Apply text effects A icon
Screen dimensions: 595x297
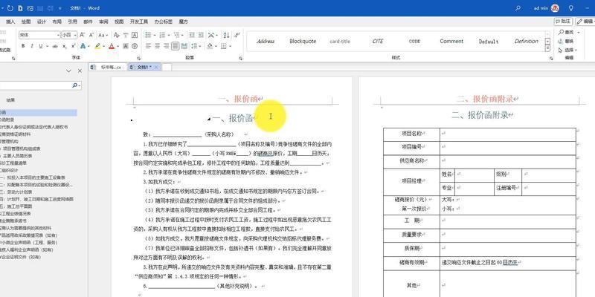83,46
